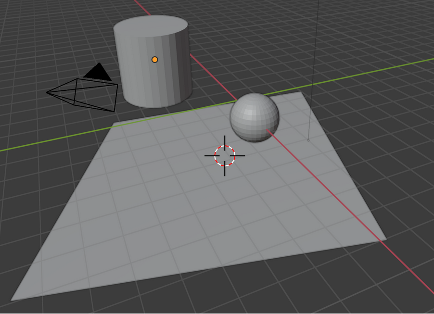
Task: Click the orange origin dot on cylinder
Action: 155,60
